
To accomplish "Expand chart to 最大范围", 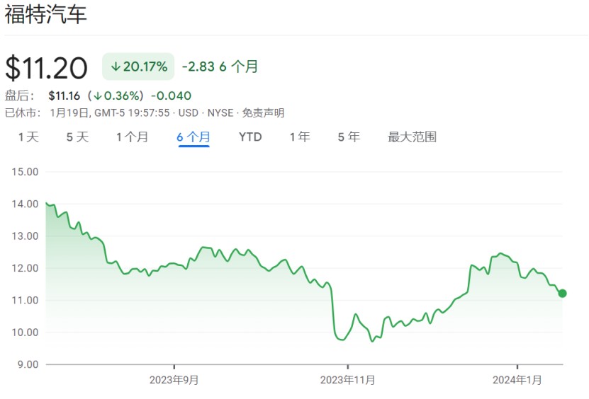I will pos(412,137).
